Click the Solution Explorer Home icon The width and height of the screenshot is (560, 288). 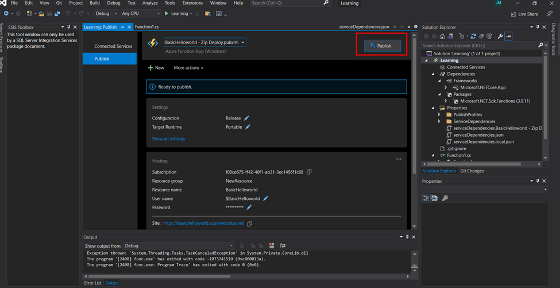pos(442,36)
